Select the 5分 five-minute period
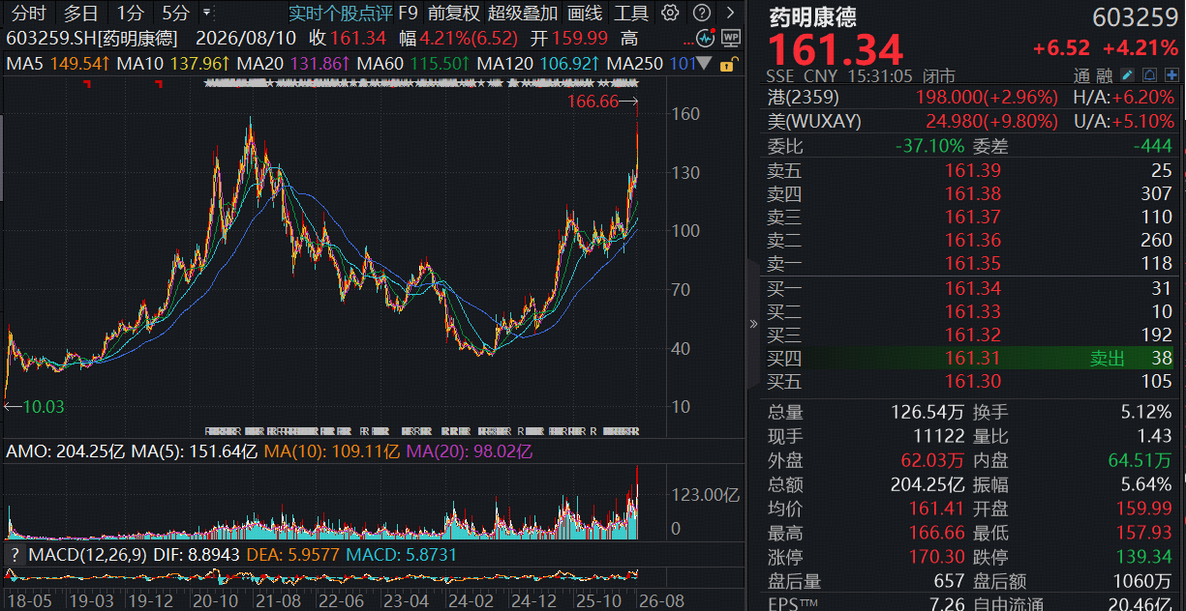Screen dimensions: 1186x611 [176, 14]
